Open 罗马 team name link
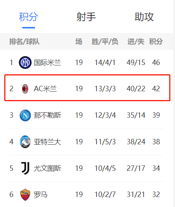Image resolution: width=175 pixels, height=207 pixels. pyautogui.click(x=40, y=195)
